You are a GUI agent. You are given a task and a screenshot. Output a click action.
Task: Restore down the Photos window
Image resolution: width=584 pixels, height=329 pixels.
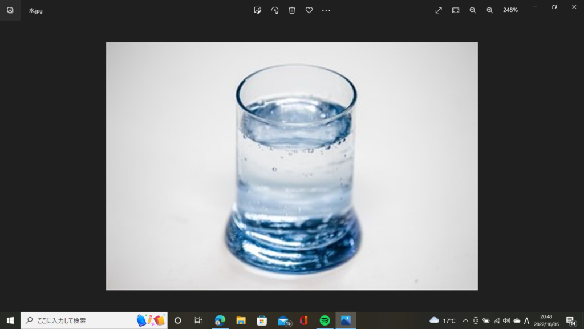click(554, 7)
